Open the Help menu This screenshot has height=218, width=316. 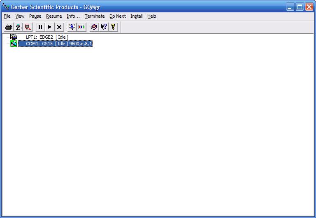tap(151, 16)
